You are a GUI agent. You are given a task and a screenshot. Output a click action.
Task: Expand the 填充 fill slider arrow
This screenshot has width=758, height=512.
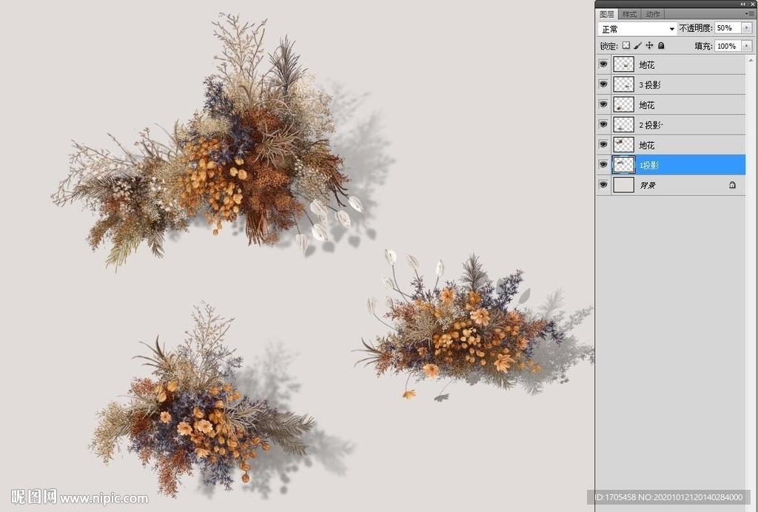point(746,46)
